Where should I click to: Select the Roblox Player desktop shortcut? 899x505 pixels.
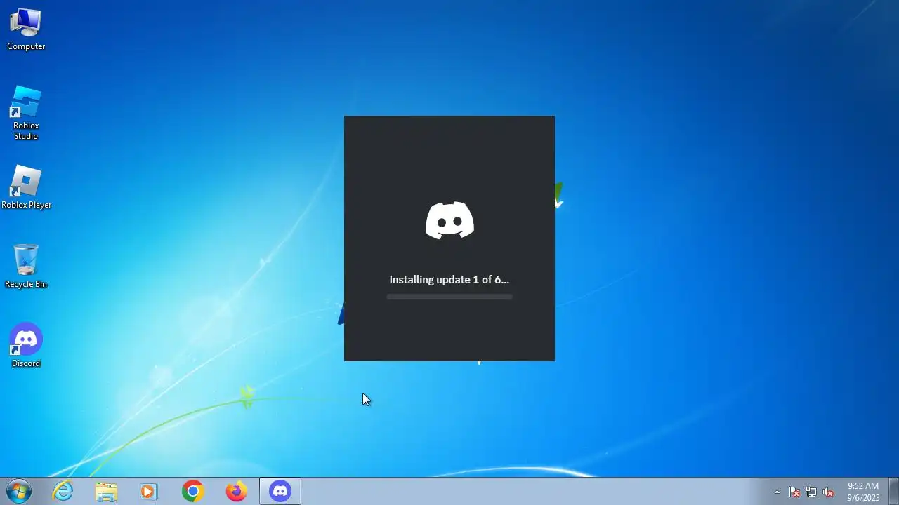click(26, 187)
